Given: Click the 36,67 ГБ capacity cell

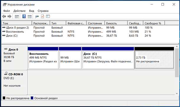Looking at the screenshot, I should click(112, 36).
